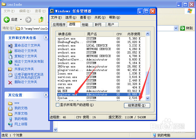Click the folder icon in the address bar
Screen dimensions: 196x139
tap(18, 28)
